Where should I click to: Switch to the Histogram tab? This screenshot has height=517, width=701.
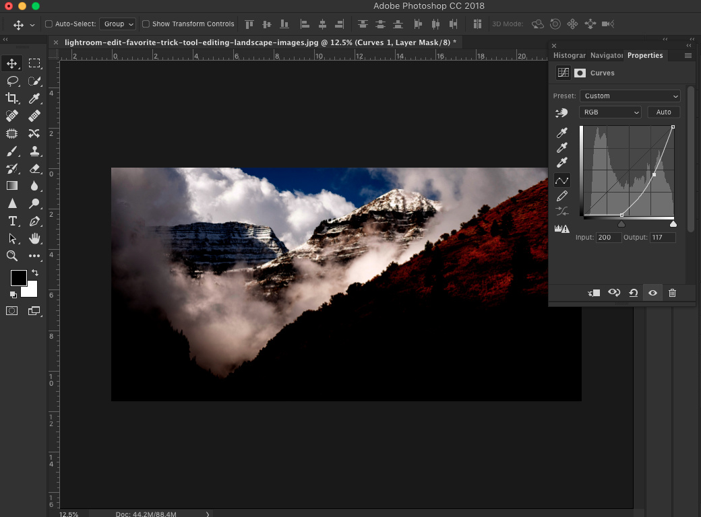(x=570, y=55)
